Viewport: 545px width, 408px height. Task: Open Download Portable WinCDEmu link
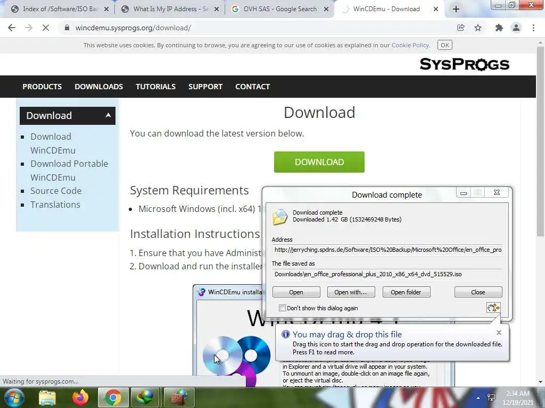click(x=69, y=171)
